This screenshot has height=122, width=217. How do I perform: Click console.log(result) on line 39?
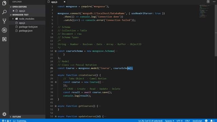coord(77,96)
